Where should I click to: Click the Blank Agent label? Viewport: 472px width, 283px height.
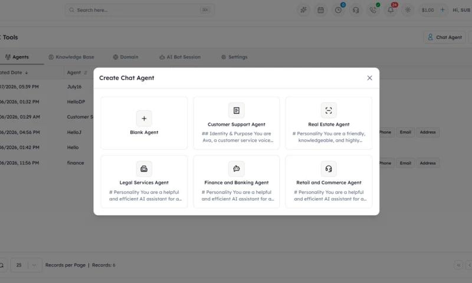144,132
